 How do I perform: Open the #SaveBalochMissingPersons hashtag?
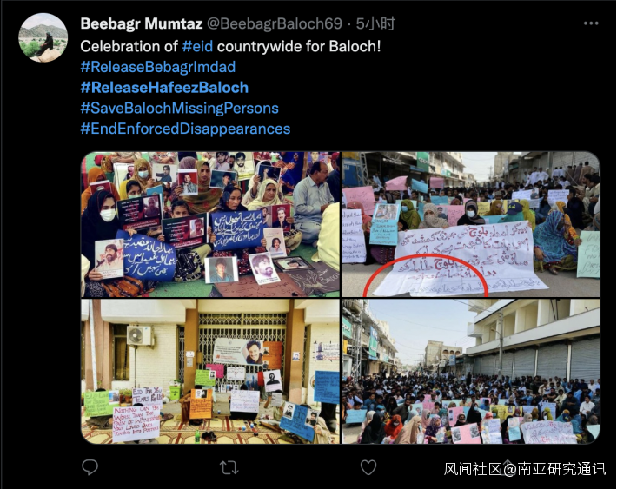click(x=179, y=109)
